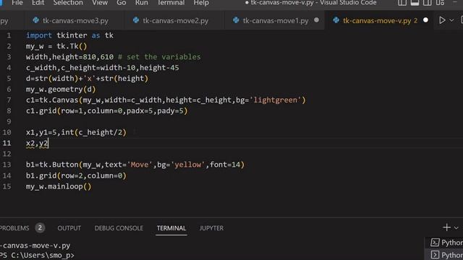Image resolution: width=463 pixels, height=260 pixels.
Task: Click the Python icon on tk-canvas-move2.py tab
Action: [x=136, y=20]
